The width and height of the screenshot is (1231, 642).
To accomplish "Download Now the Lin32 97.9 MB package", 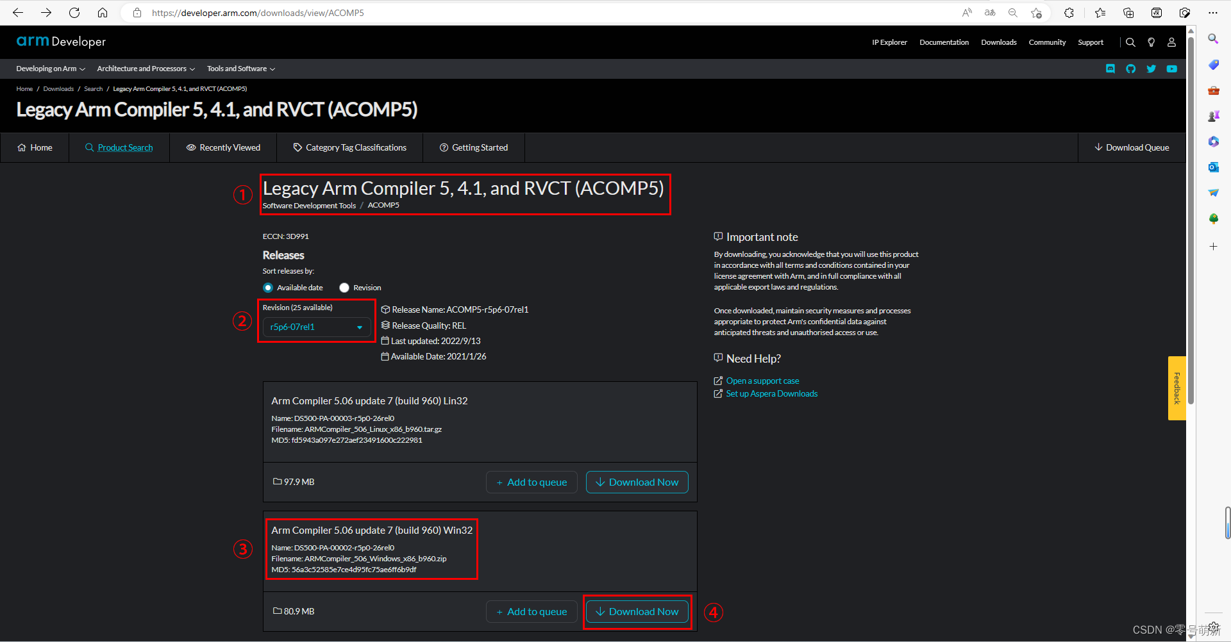I will pyautogui.click(x=637, y=482).
